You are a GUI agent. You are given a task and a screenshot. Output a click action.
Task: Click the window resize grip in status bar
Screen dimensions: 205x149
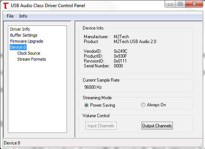coord(201,145)
